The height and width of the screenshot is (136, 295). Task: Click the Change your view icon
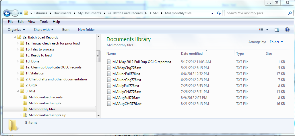point(261,30)
